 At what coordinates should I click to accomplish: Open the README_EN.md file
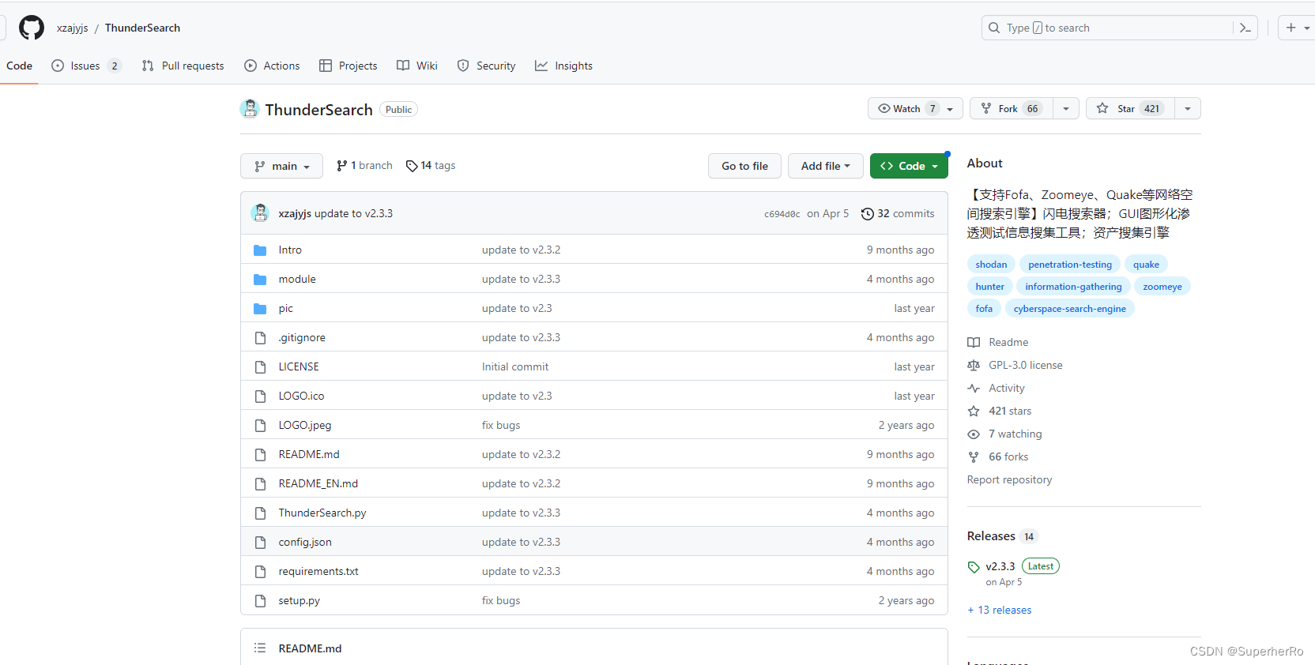tap(318, 484)
